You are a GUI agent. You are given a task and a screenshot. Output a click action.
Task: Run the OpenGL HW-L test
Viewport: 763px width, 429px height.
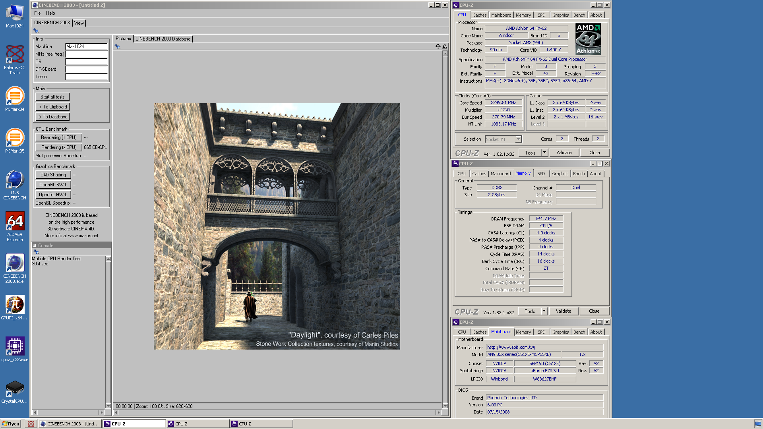tap(53, 195)
